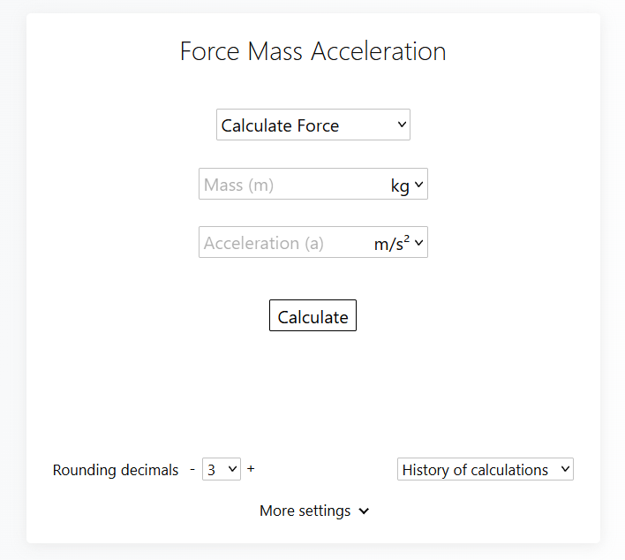Expand the More settings text link
Image resolution: width=625 pixels, height=560 pixels.
[305, 511]
